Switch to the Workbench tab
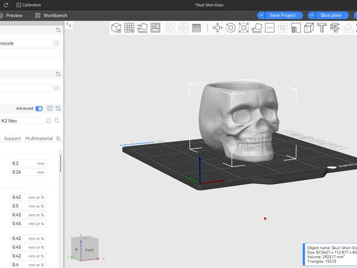The width and height of the screenshot is (357, 268). [51, 16]
